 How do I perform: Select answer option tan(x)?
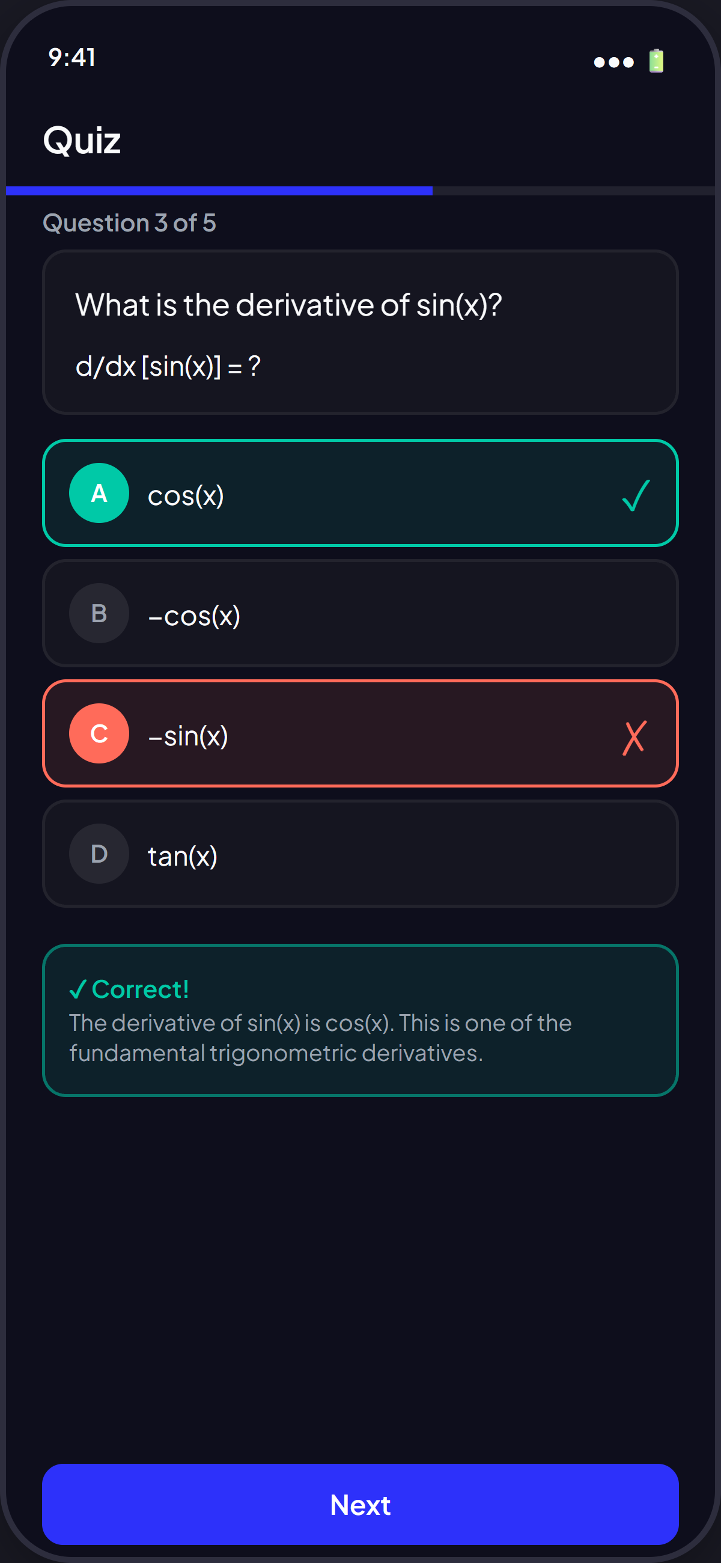coord(360,854)
